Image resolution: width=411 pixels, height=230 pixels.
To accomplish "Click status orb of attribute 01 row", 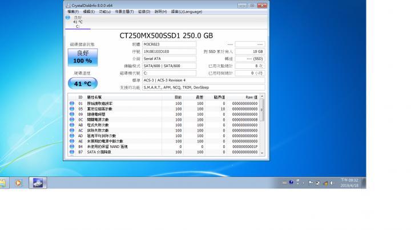I will (x=72, y=104).
